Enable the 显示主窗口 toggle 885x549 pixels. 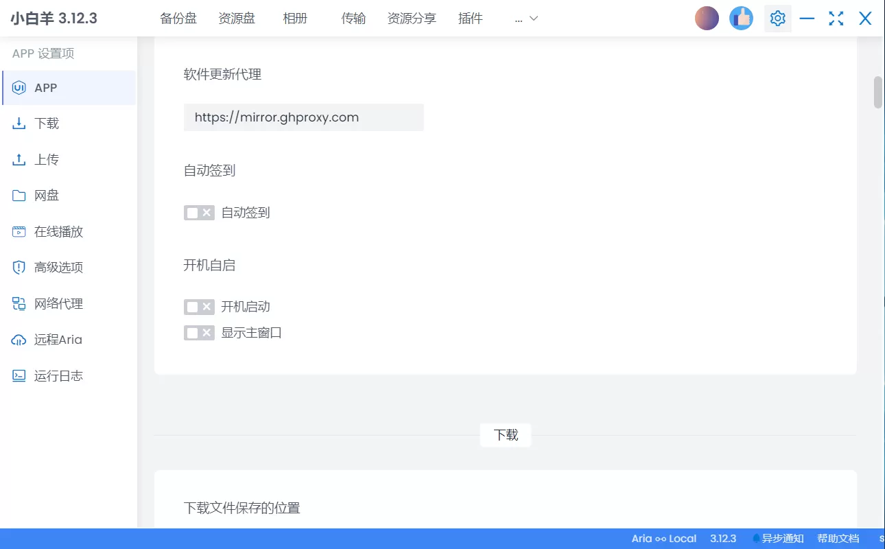199,332
